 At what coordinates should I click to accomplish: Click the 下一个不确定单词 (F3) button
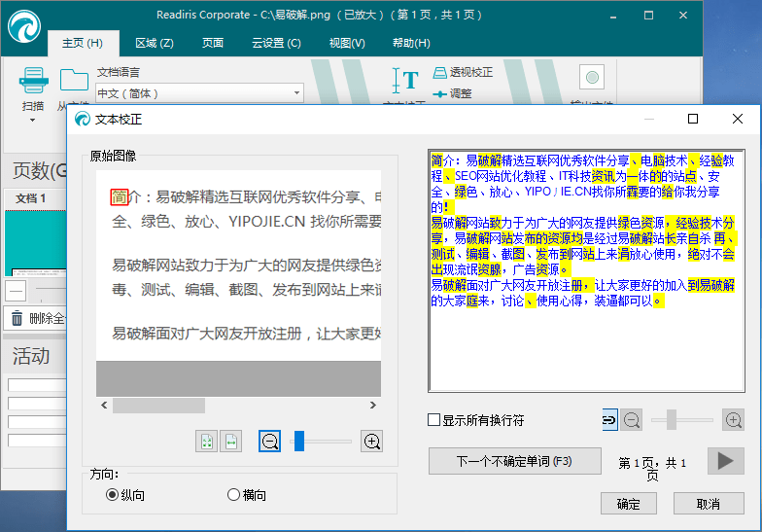click(514, 461)
